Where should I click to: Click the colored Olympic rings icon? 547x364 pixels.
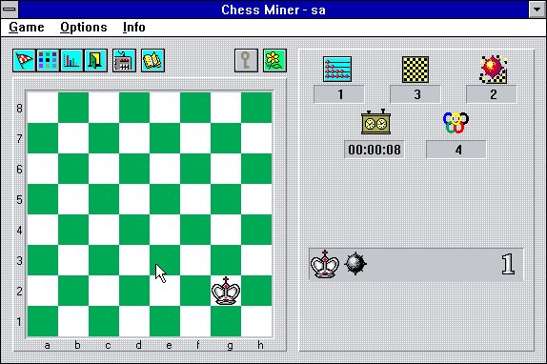(456, 122)
